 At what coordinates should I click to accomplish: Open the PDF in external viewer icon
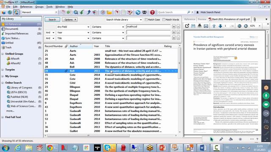tap(187, 26)
